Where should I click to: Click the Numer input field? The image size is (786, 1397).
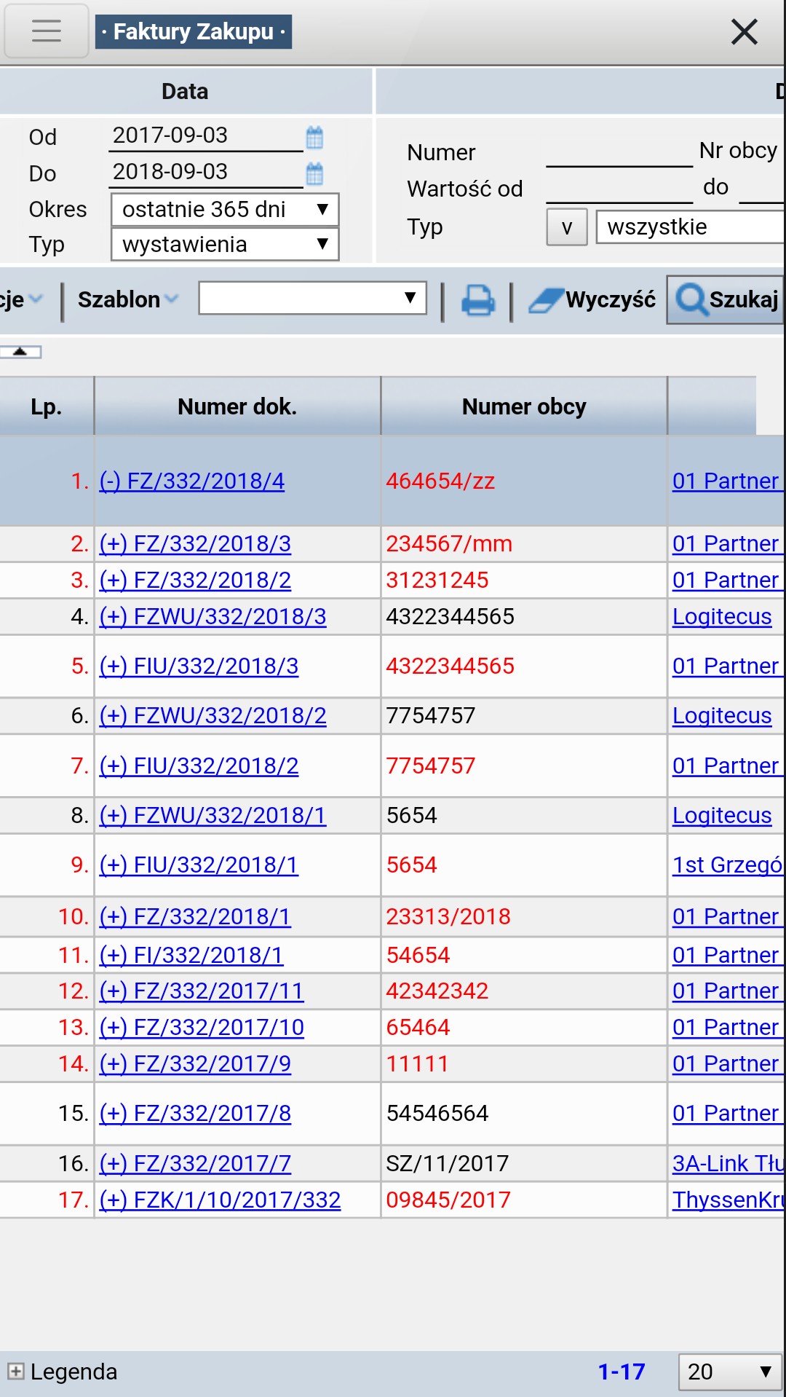pyautogui.click(x=619, y=153)
